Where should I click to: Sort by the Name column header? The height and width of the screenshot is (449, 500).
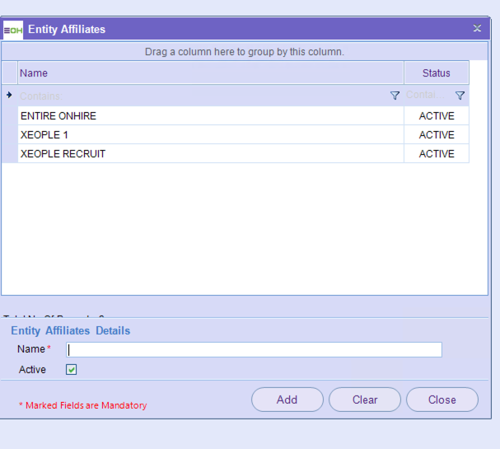[x=210, y=73]
